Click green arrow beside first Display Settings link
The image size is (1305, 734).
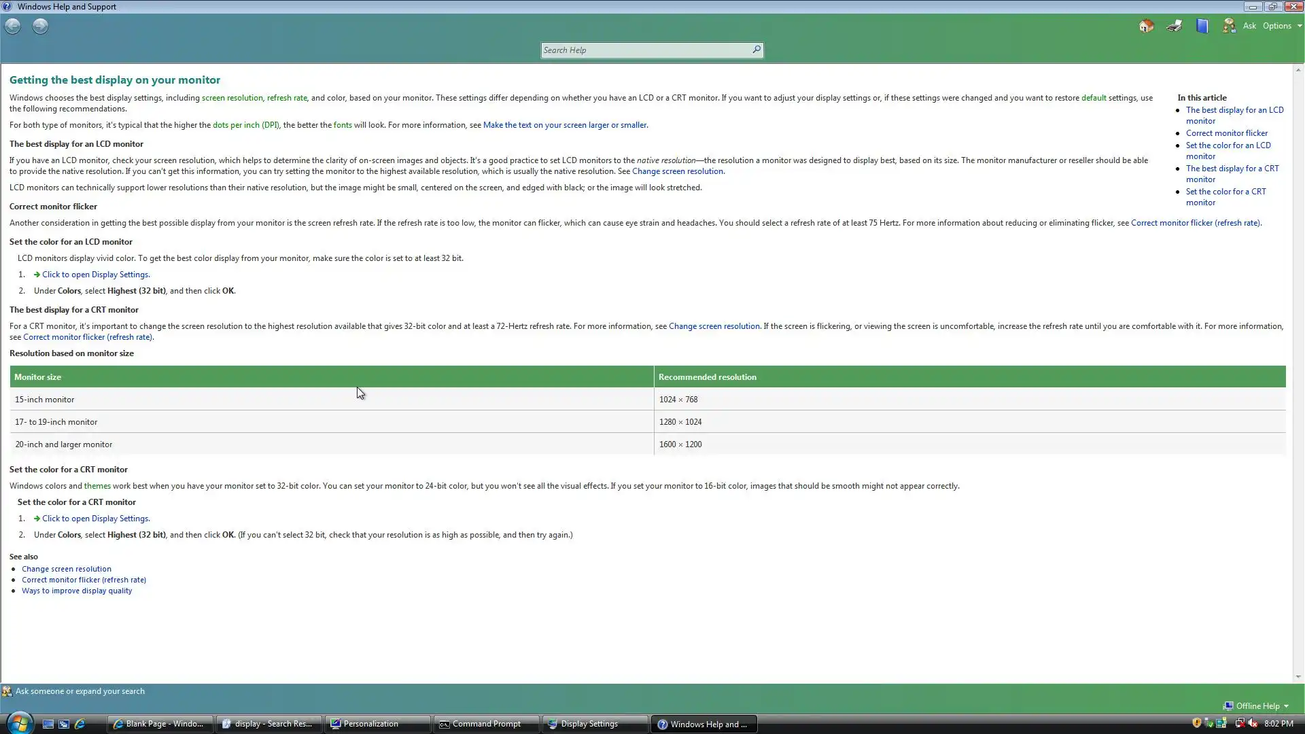pos(37,275)
